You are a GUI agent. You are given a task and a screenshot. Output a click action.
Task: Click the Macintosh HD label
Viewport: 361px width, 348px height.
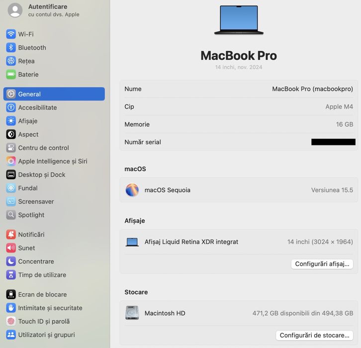pos(165,313)
